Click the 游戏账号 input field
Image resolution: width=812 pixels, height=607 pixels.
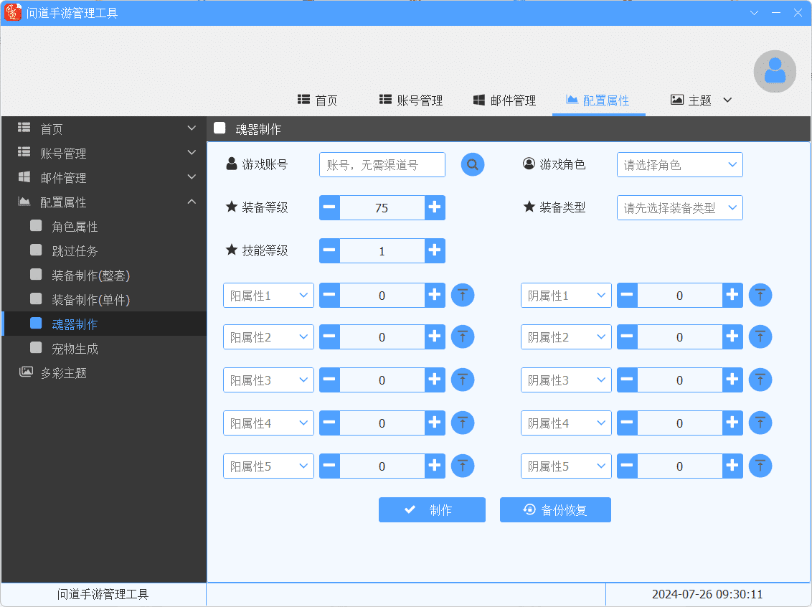pyautogui.click(x=382, y=164)
